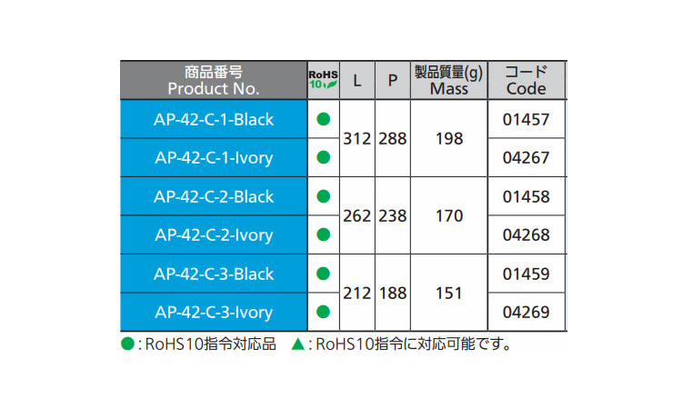Click code 01457
Screen dimensions: 682x409
pyautogui.click(x=527, y=119)
